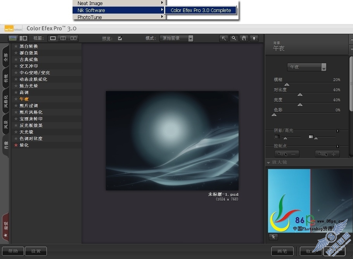Screen dimensions: 353x259
Task: Switch to the 传统 category tab
Action: click(x=5, y=78)
